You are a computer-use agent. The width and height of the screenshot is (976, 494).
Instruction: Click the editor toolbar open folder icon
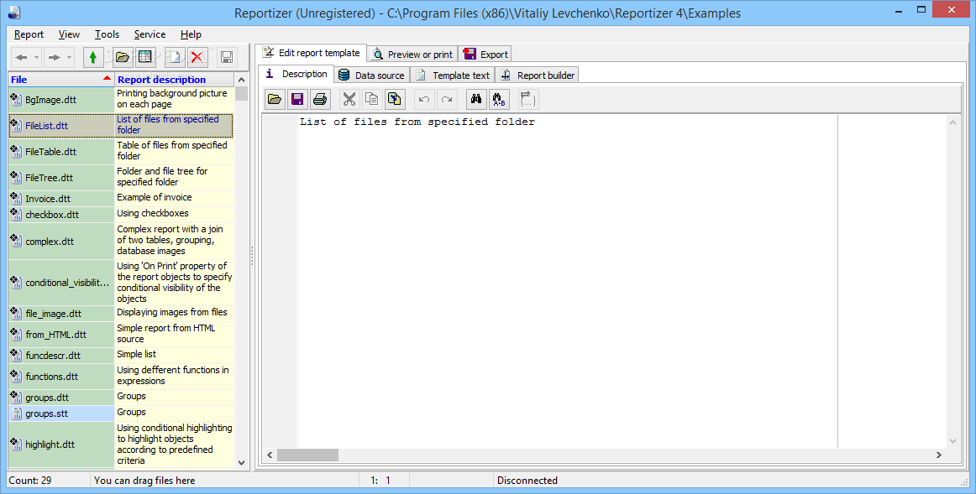[x=275, y=99]
